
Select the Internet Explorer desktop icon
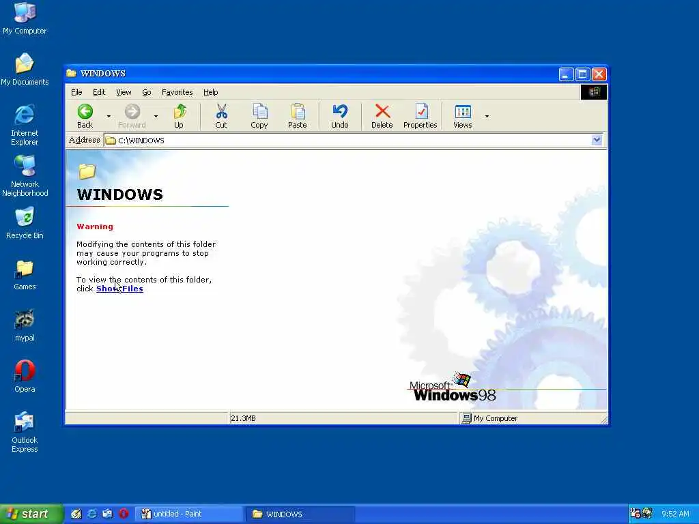point(25,125)
